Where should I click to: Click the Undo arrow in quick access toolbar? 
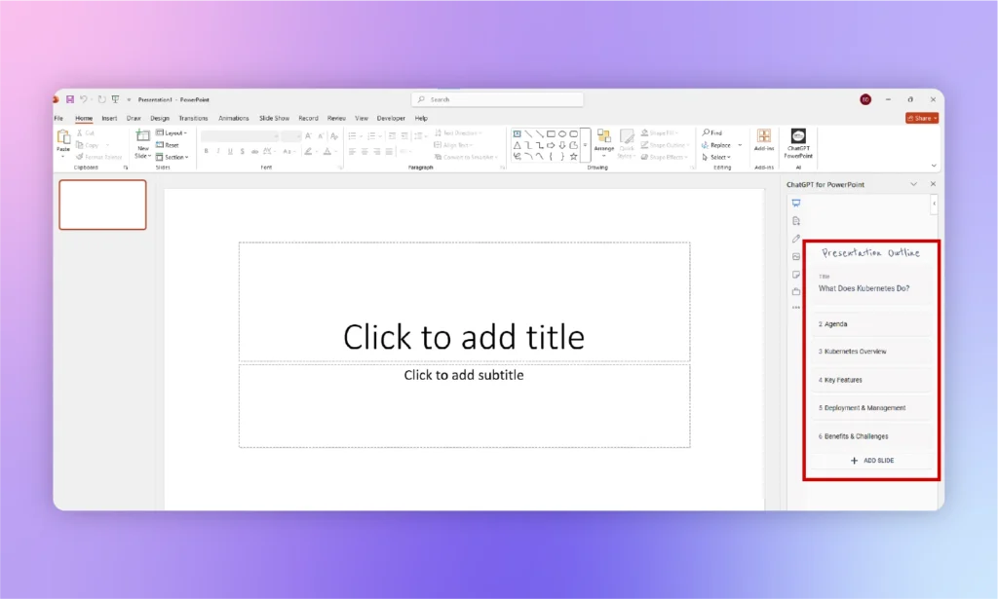(x=84, y=99)
